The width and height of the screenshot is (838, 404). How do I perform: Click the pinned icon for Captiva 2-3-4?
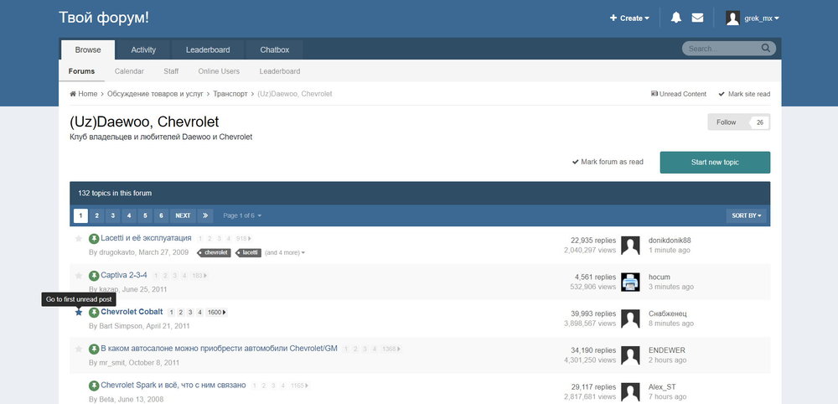[x=94, y=276]
